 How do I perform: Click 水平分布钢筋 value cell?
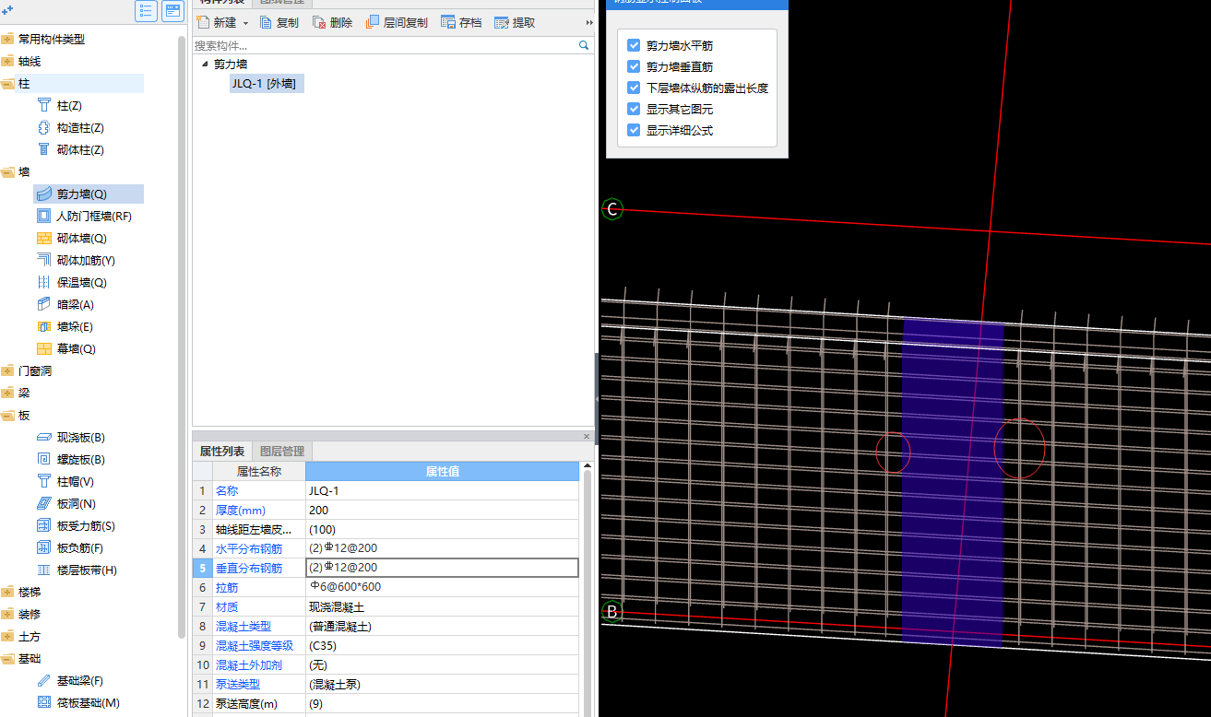(x=442, y=548)
